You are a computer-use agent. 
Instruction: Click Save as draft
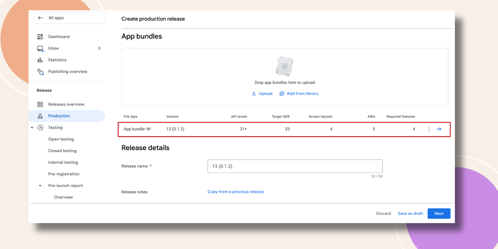(x=410, y=214)
